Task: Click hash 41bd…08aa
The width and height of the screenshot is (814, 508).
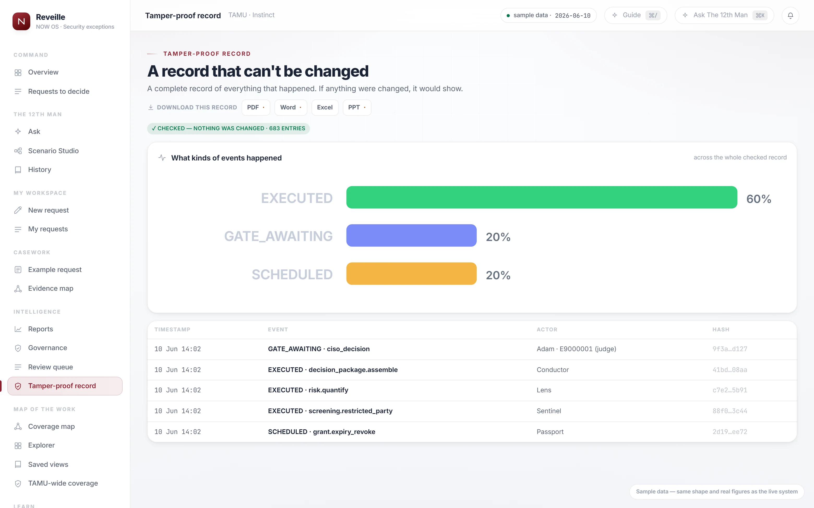Action: click(729, 370)
